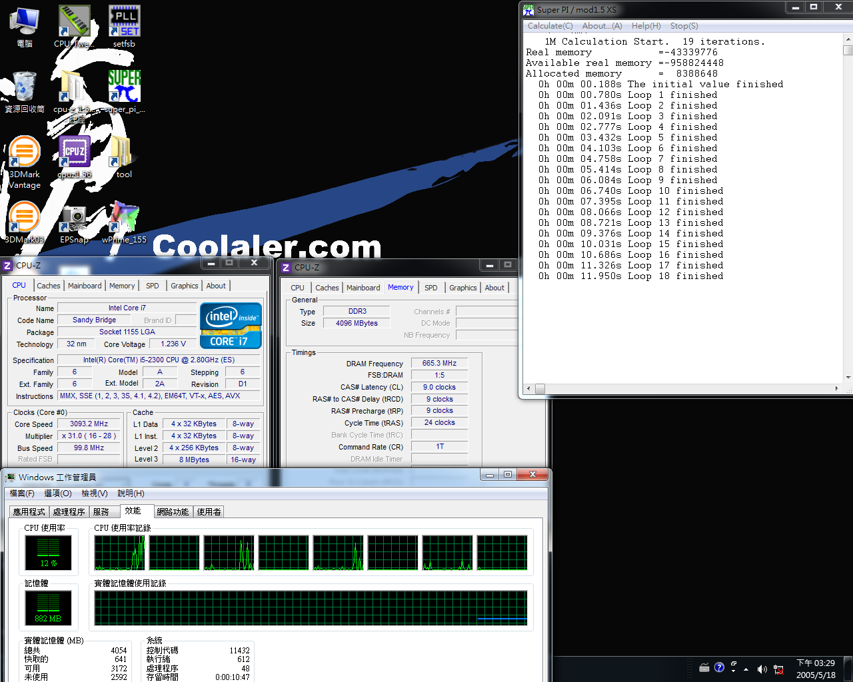
Task: Switch to 處理程序 tab in Task Manager
Action: (69, 512)
